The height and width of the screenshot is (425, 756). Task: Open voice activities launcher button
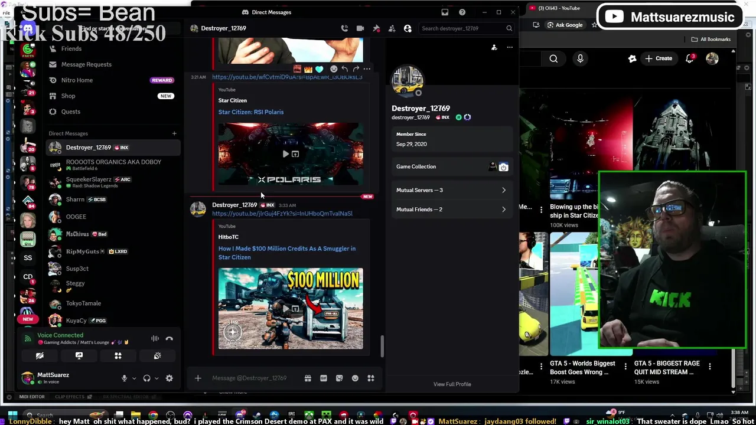(x=118, y=356)
